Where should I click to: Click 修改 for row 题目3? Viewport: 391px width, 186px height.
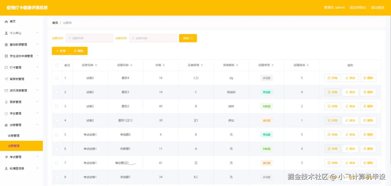click(350, 92)
